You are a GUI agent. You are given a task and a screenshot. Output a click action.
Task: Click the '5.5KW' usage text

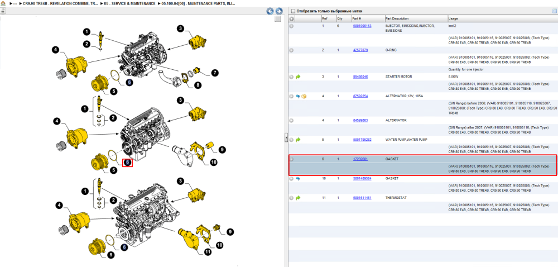coord(453,77)
